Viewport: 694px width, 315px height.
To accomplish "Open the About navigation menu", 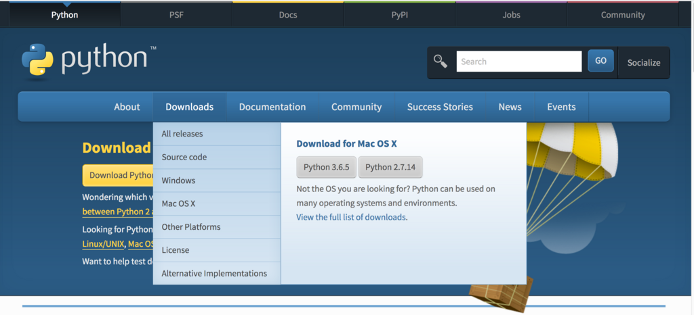I will pyautogui.click(x=127, y=107).
